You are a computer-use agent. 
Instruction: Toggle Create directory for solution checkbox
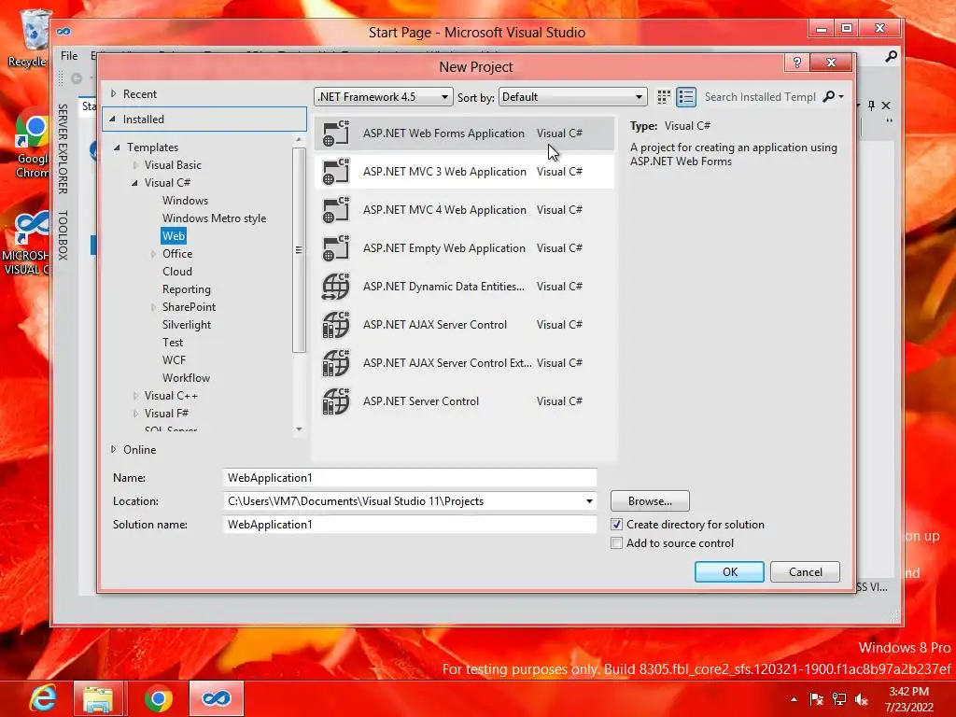coord(616,525)
